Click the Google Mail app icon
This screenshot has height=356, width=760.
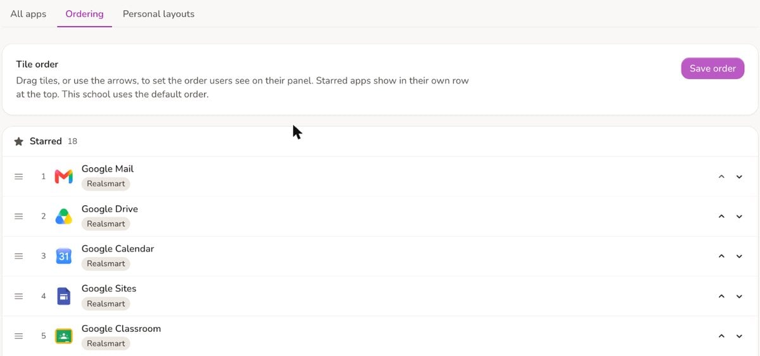coord(63,177)
